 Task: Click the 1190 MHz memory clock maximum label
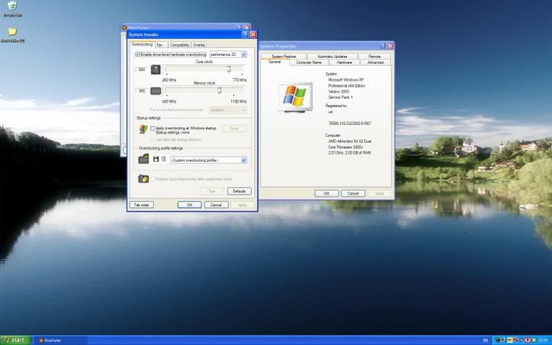point(238,101)
